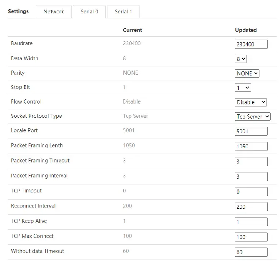Click the Without data Timeout field
The width and height of the screenshot is (279, 263).
(x=251, y=252)
